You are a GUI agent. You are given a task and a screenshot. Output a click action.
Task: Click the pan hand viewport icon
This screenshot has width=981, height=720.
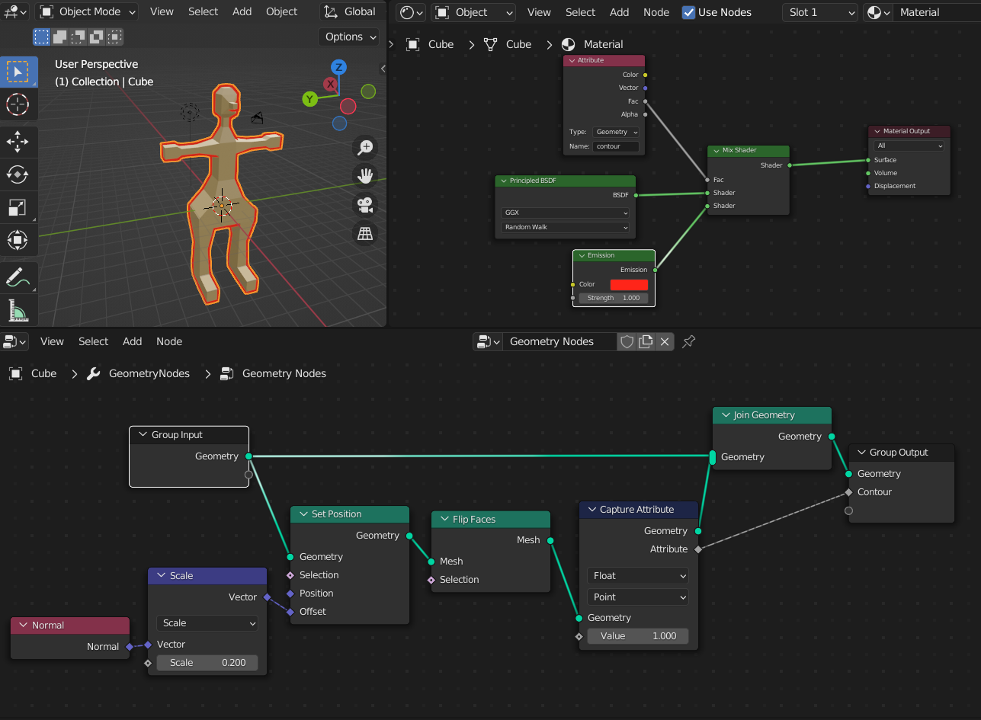click(366, 176)
